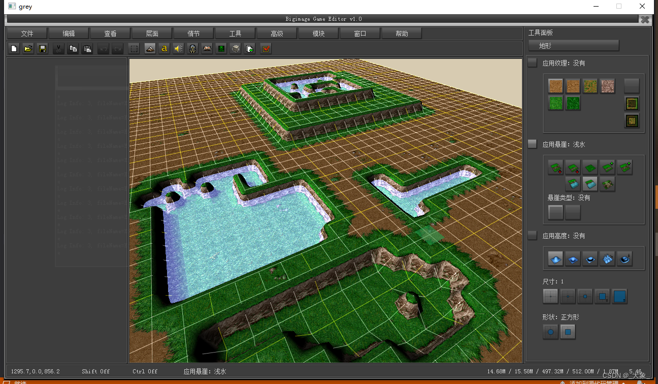Save using the floppy disk icon

tap(43, 49)
